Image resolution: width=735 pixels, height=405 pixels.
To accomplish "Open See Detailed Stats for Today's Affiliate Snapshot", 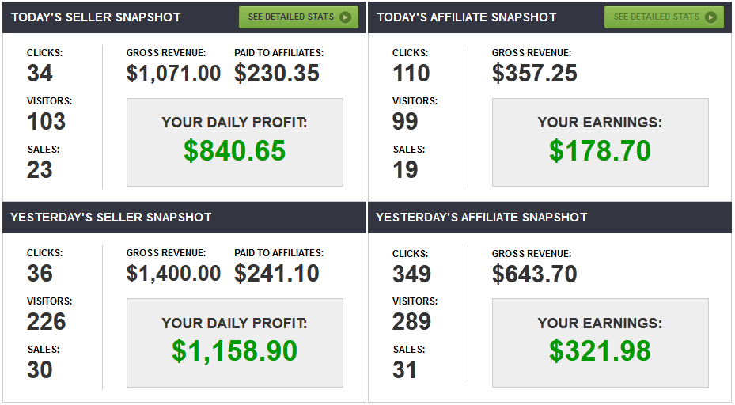I will pos(664,17).
